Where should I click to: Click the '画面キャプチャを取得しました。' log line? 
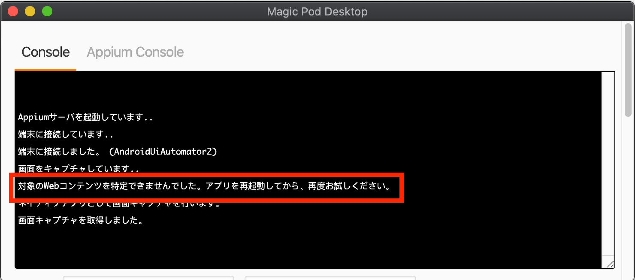point(81,221)
